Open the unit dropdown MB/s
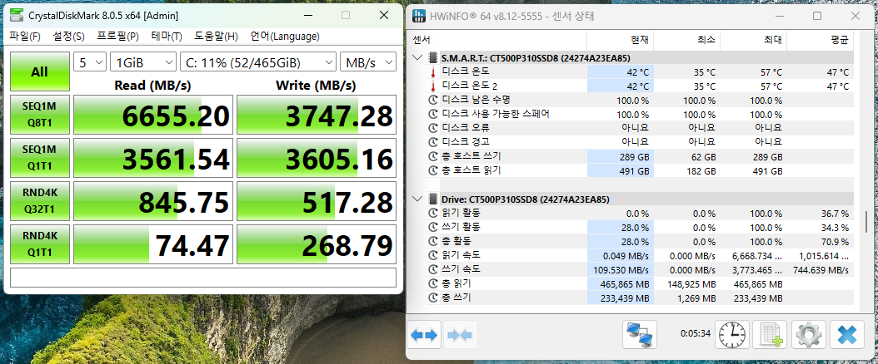Viewport: 878px width, 364px height. tap(368, 62)
